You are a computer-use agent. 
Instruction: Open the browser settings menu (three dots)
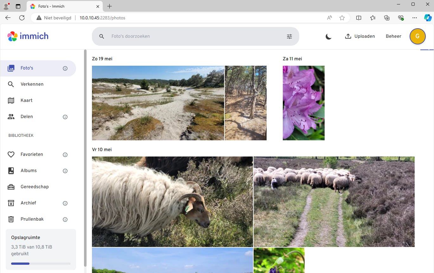(415, 18)
